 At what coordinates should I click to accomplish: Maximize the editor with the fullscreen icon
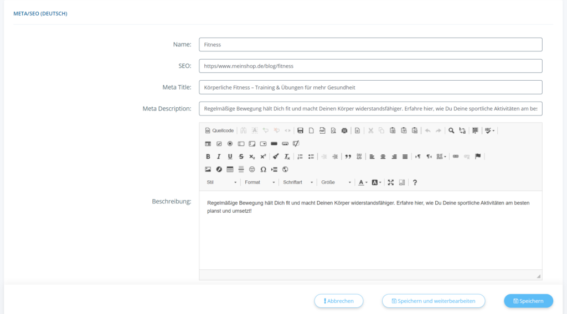[x=390, y=182]
